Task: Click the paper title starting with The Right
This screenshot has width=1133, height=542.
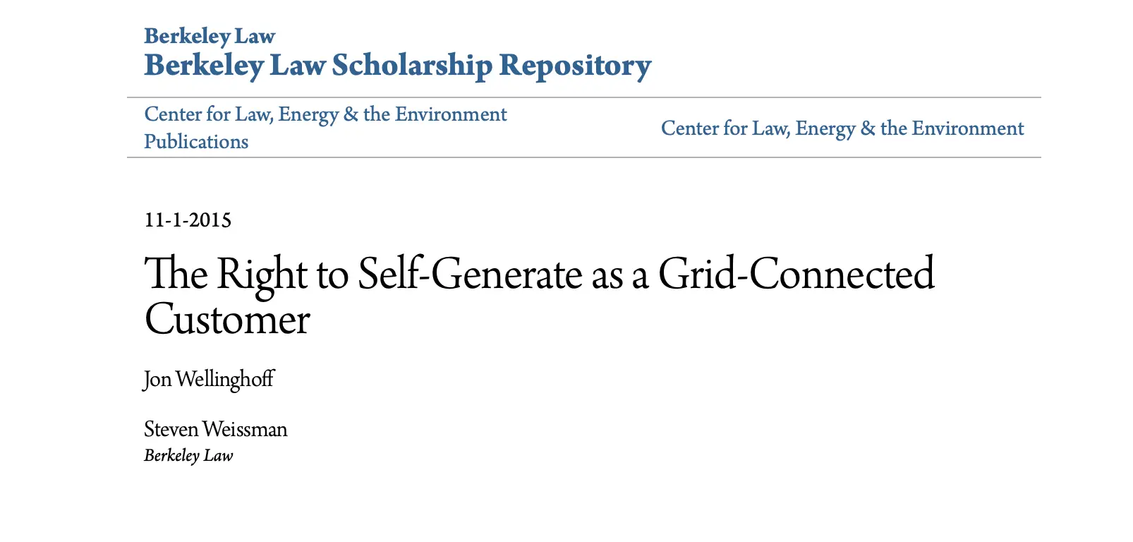Action: (x=539, y=274)
